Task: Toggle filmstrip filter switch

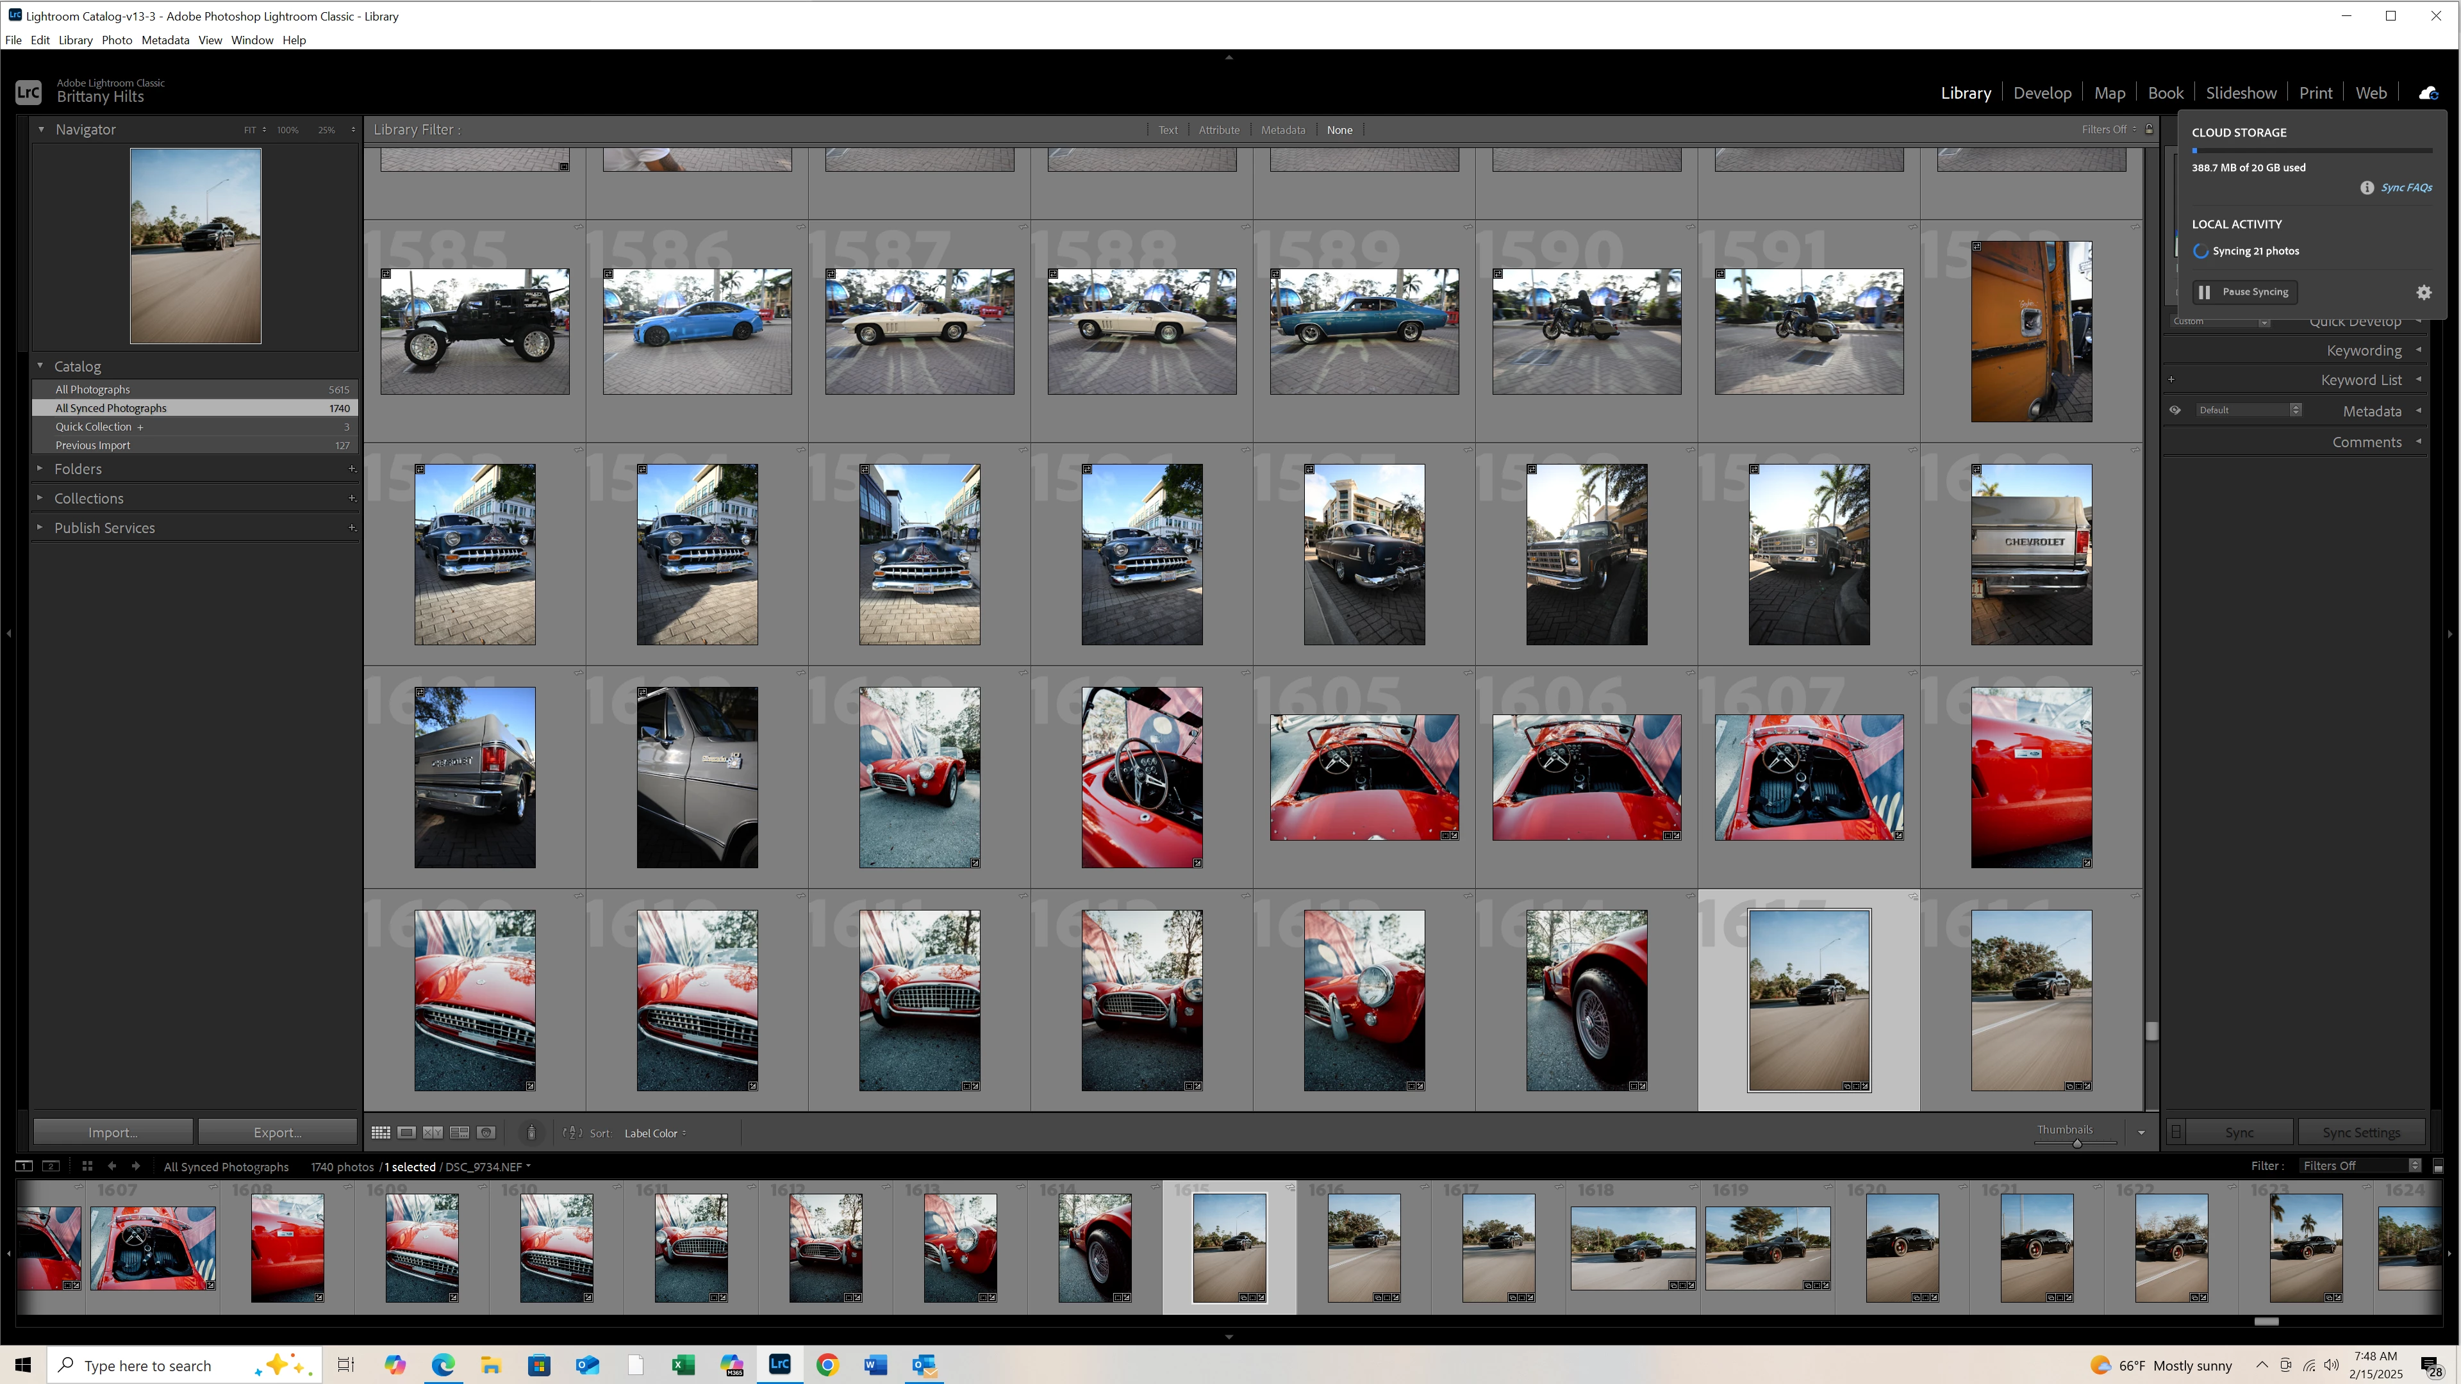Action: click(x=2438, y=1166)
